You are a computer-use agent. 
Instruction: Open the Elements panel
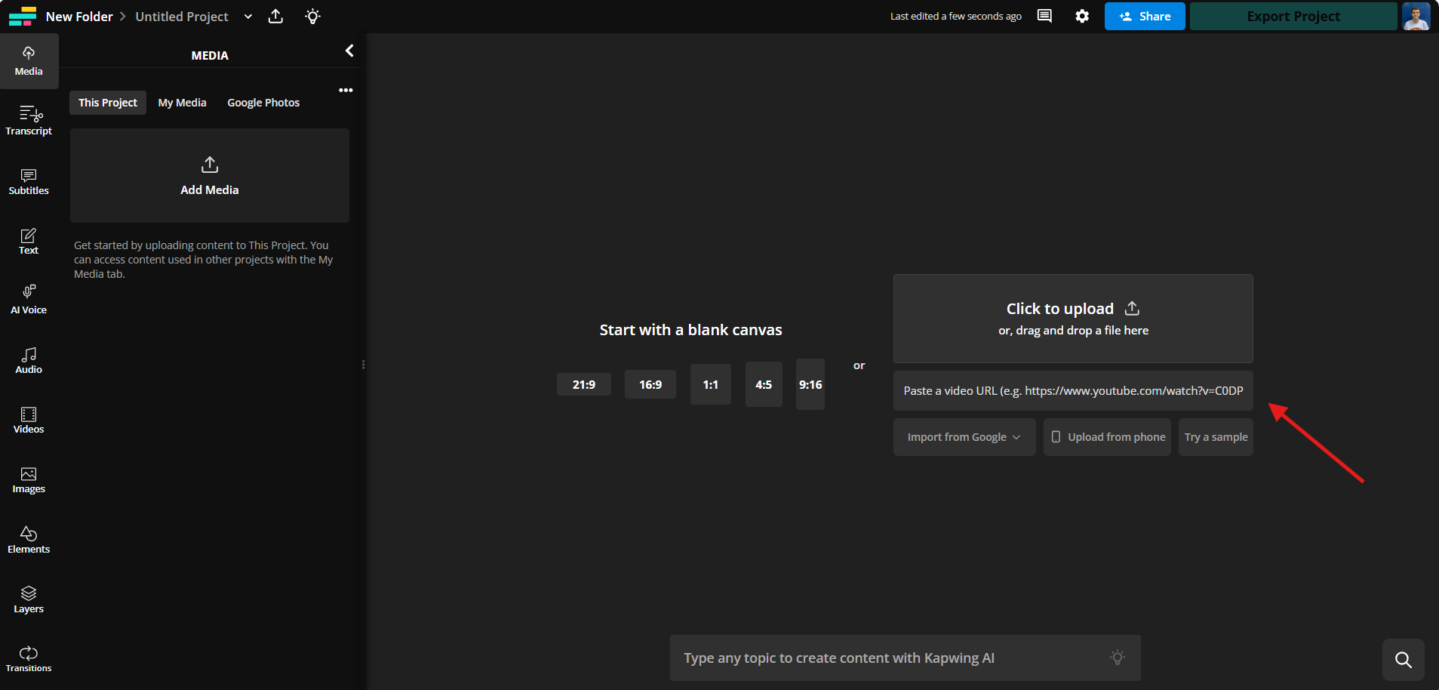[x=29, y=539]
